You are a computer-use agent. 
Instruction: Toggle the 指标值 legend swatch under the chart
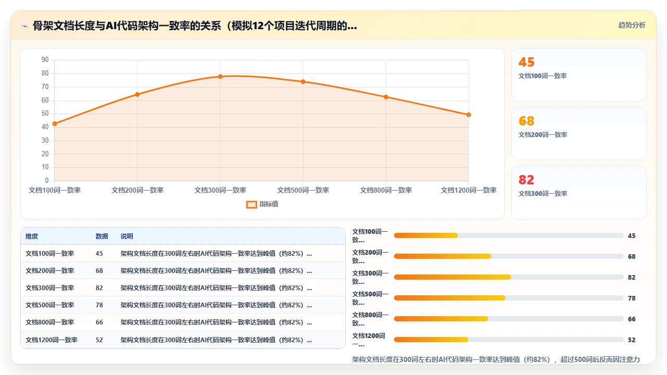[x=251, y=204]
